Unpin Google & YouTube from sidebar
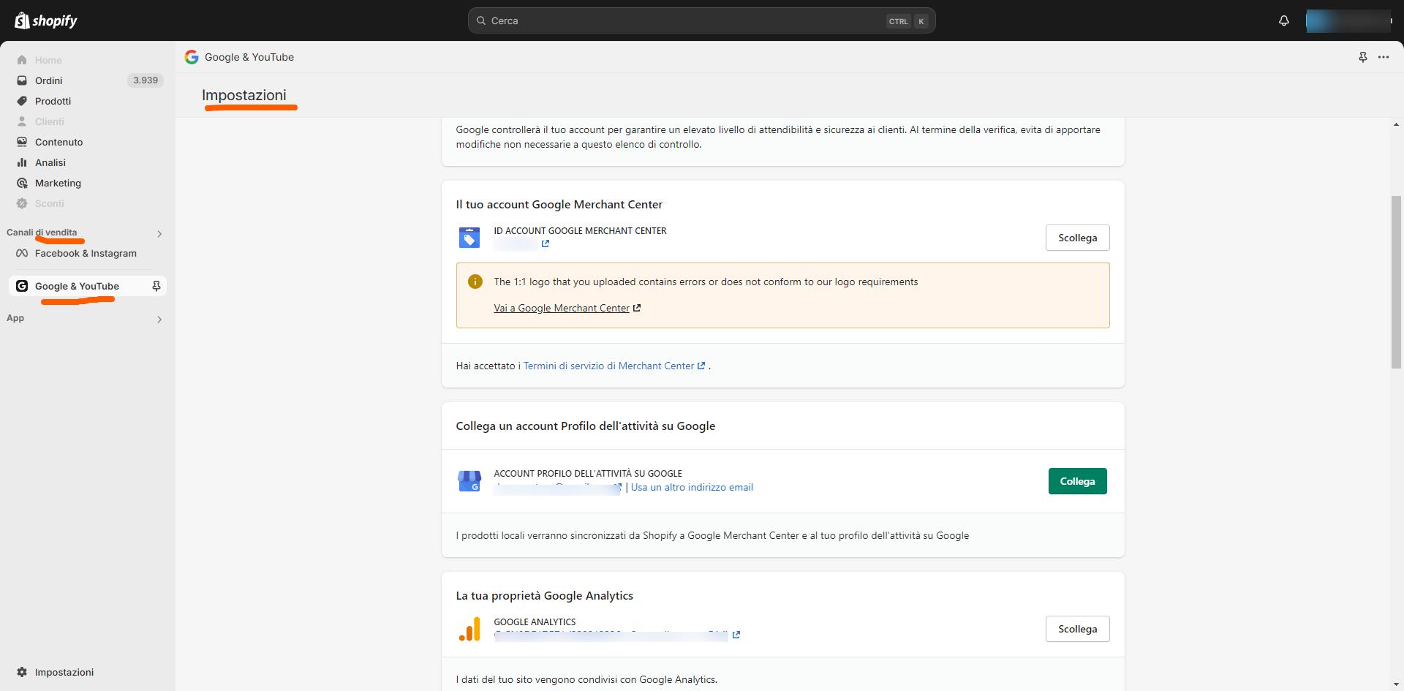Viewport: 1404px width, 691px height. 156,286
